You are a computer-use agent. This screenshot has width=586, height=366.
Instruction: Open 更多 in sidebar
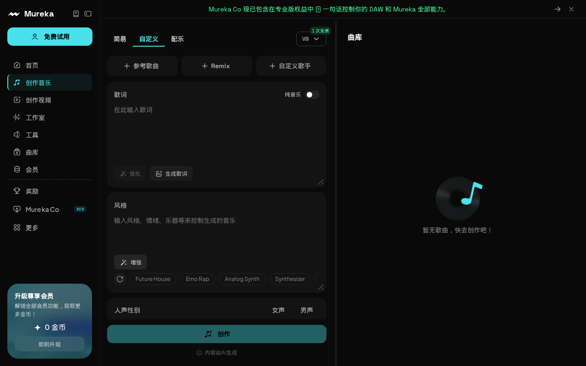(x=49, y=227)
